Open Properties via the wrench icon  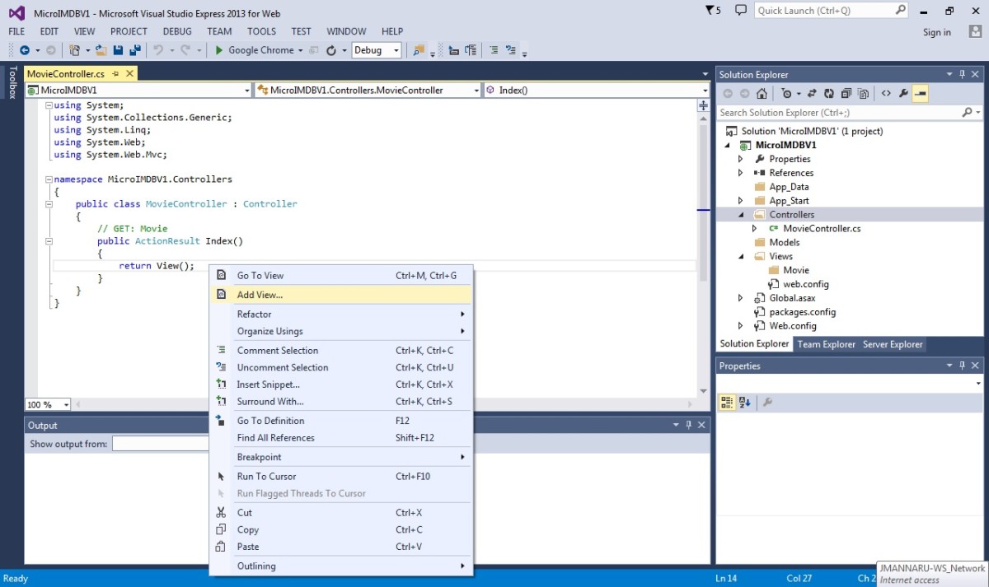click(x=902, y=93)
